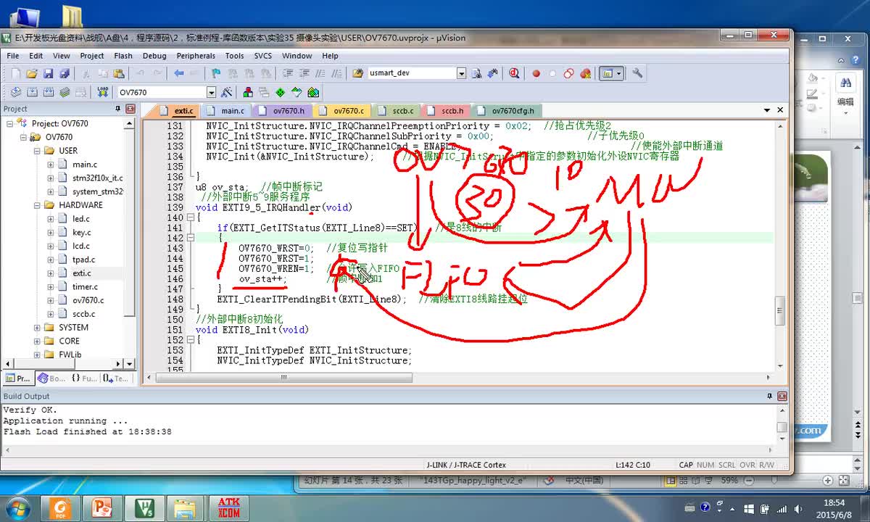870x522 pixels.
Task: Switch to ov7670cfg.h editor tab
Action: point(507,111)
